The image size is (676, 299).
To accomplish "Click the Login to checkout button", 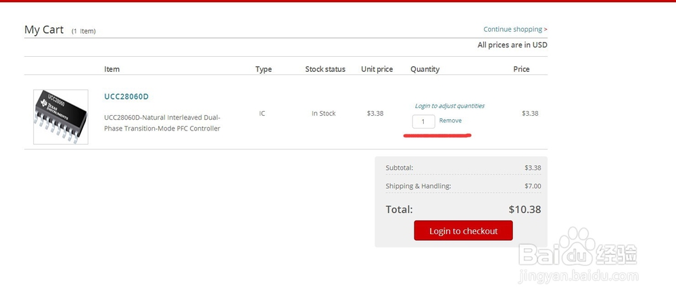I will pyautogui.click(x=464, y=231).
